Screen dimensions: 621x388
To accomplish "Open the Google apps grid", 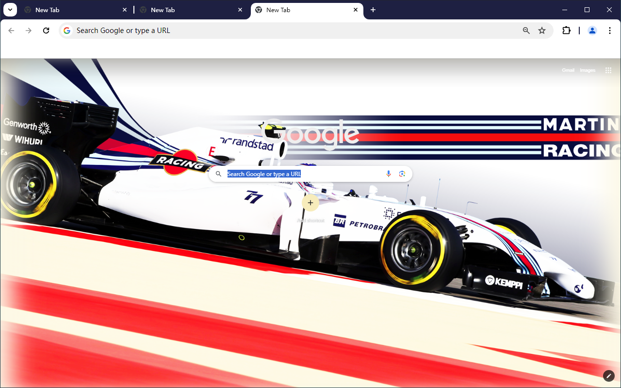I will [608, 70].
